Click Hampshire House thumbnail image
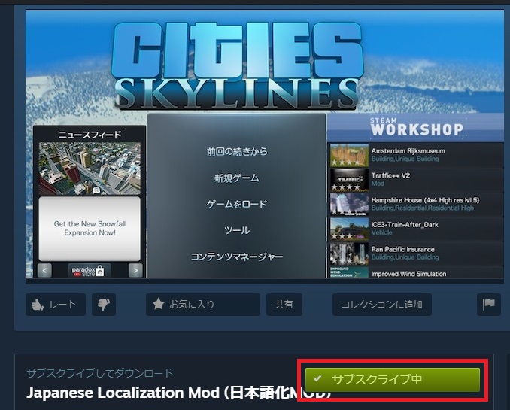This screenshot has height=410, width=510. 349,205
